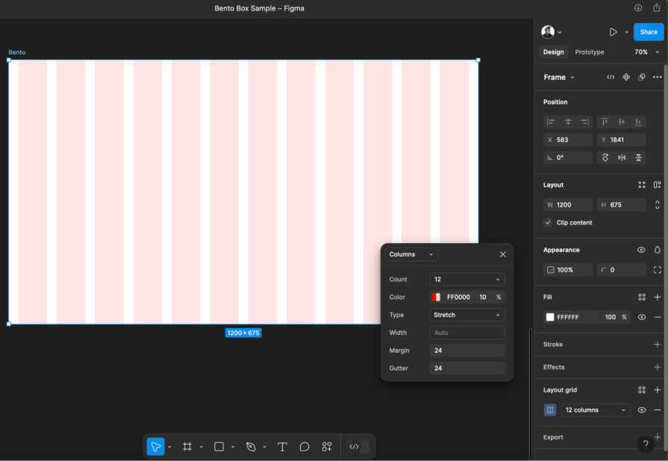Select the Design tab
Viewport: 668px width, 461px height.
pos(553,51)
